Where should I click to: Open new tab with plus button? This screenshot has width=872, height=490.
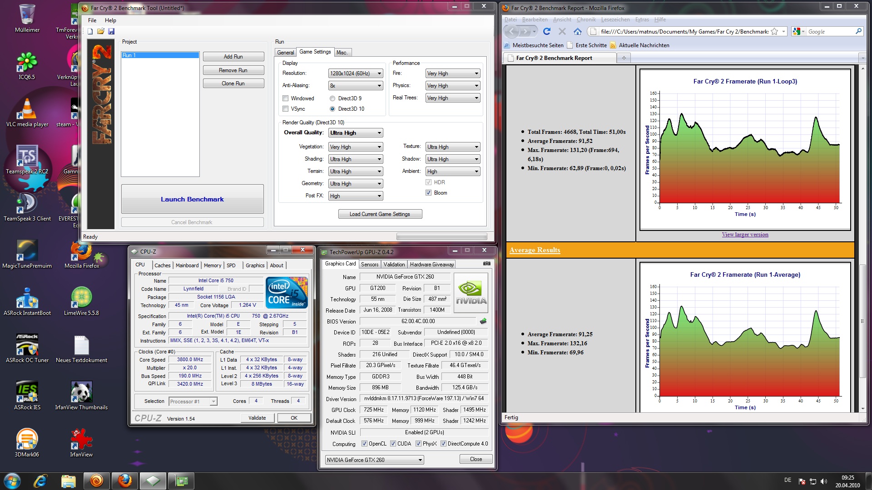[x=624, y=58]
